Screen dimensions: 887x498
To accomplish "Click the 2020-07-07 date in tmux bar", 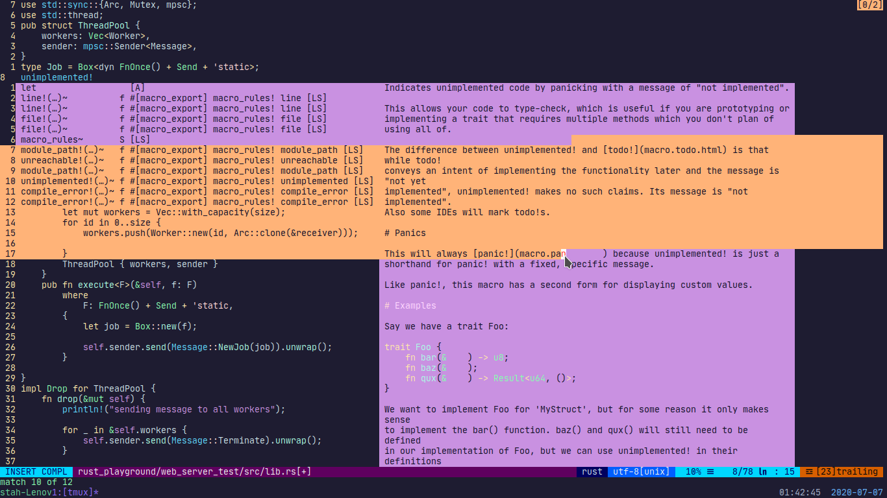I will 857,492.
